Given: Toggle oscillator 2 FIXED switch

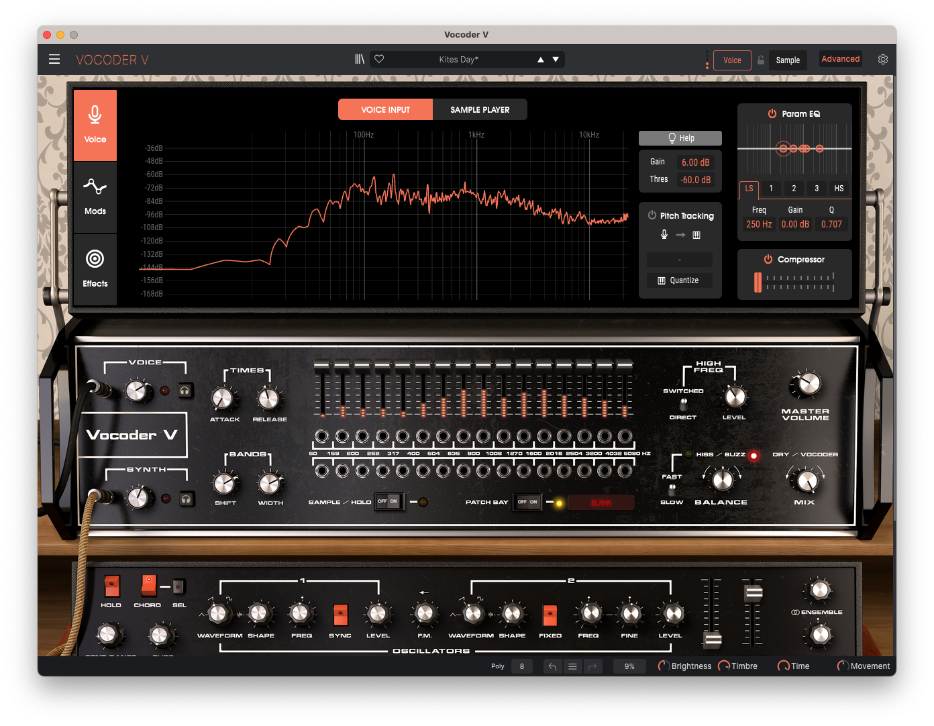Looking at the screenshot, I should (x=550, y=615).
